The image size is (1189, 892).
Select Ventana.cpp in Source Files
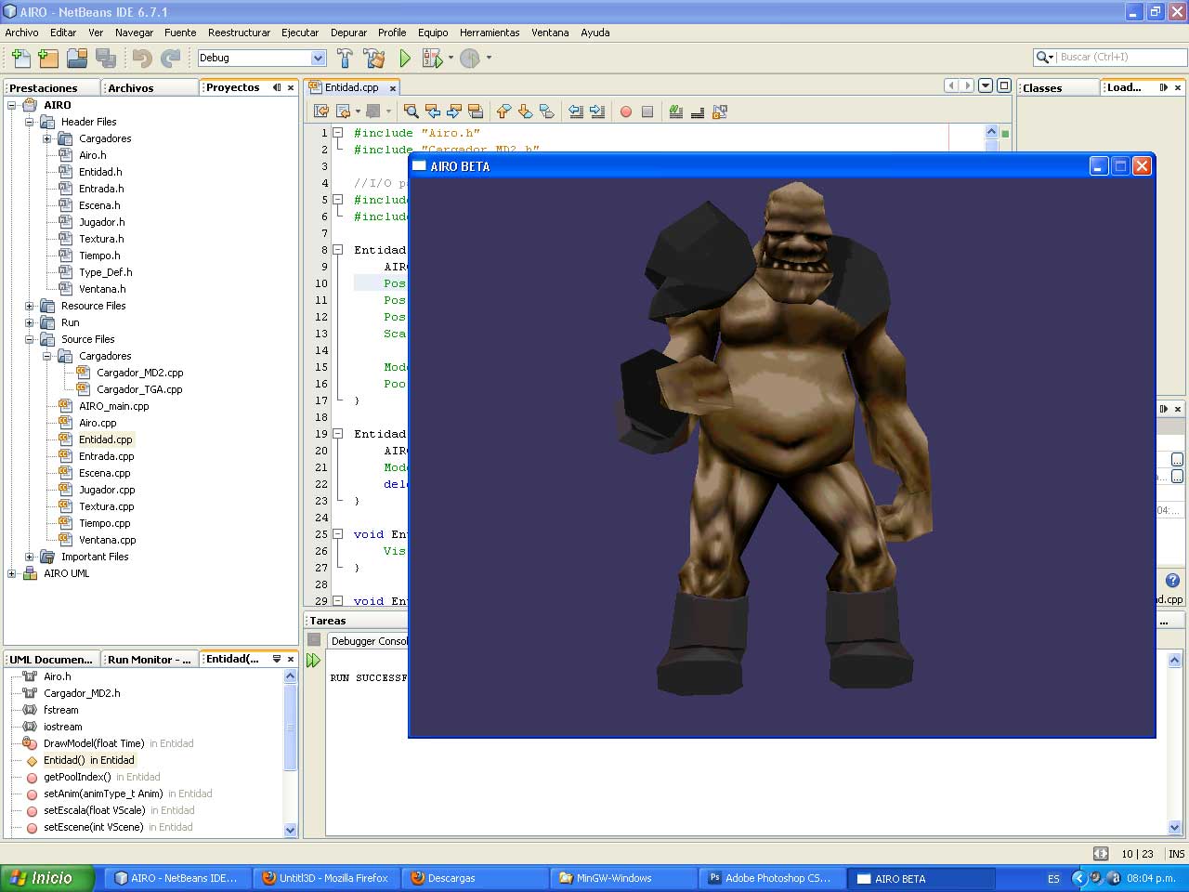pyautogui.click(x=107, y=540)
